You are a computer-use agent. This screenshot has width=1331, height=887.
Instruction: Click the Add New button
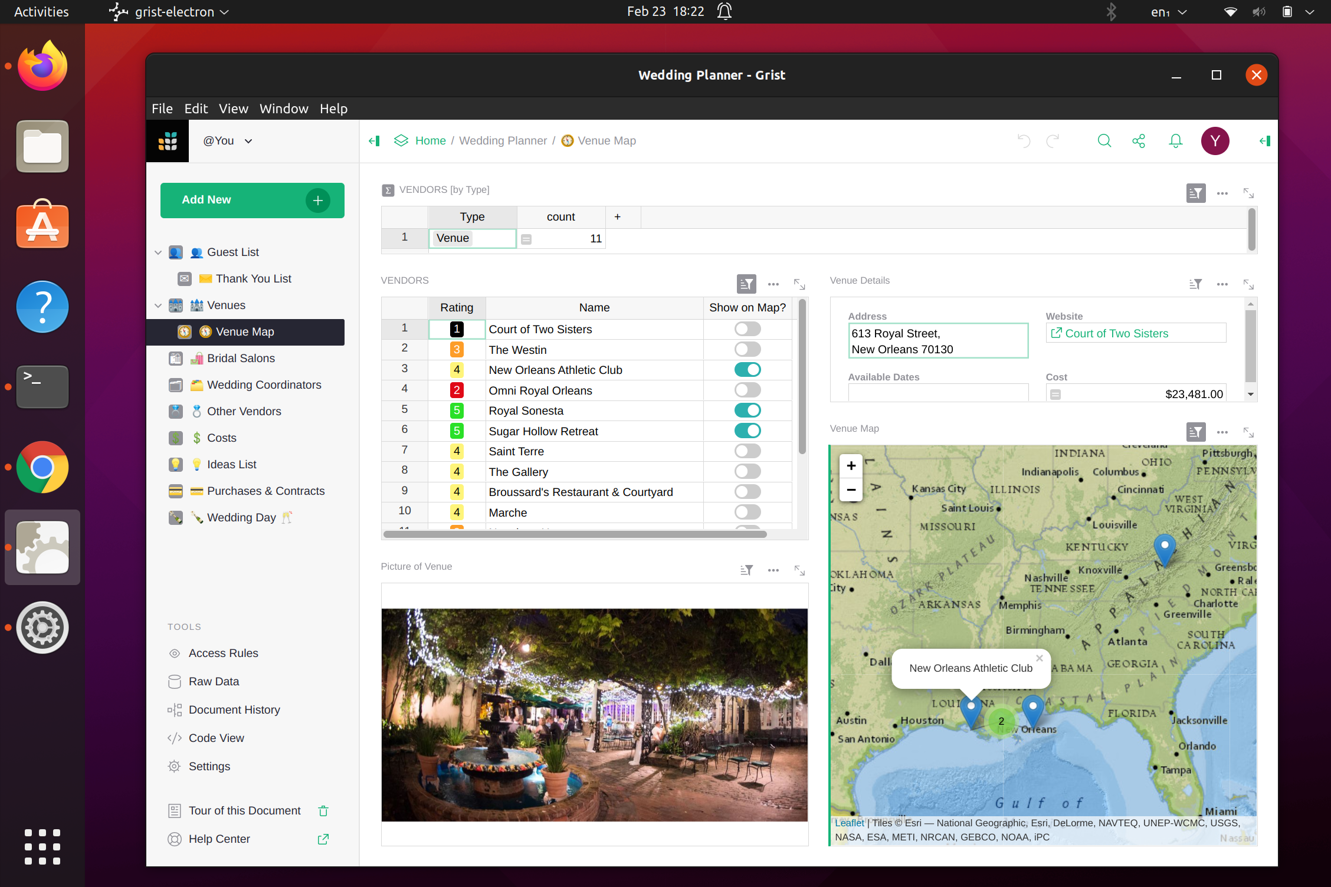coord(252,200)
